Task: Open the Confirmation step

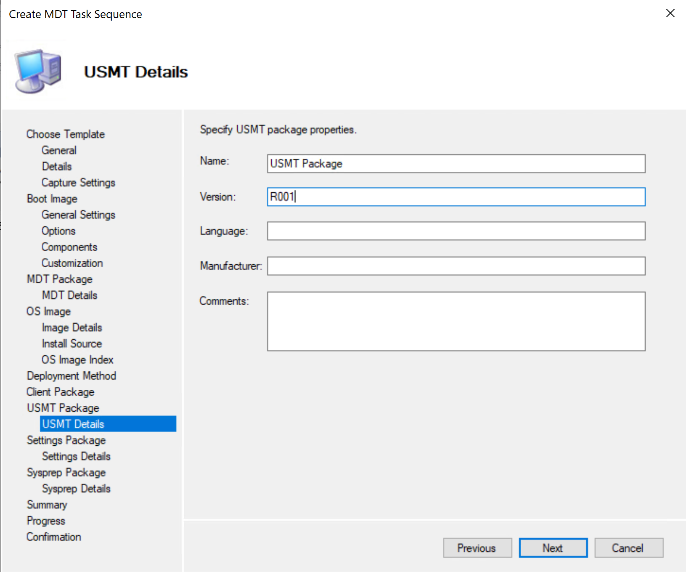Action: click(x=53, y=537)
